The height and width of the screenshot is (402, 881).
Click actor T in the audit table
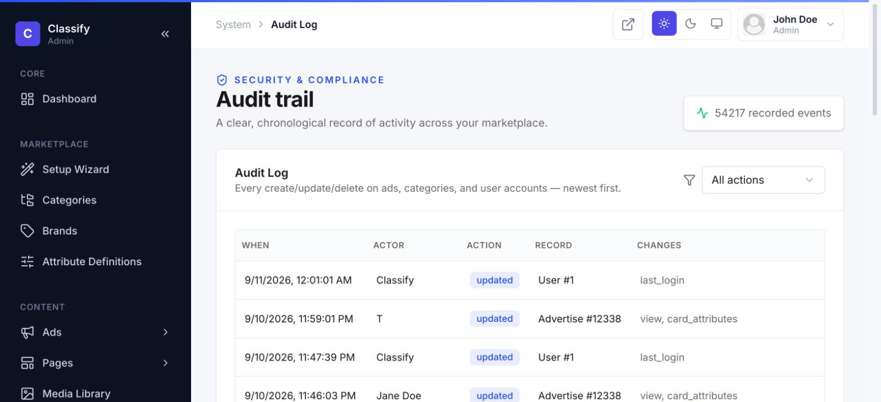(x=379, y=319)
